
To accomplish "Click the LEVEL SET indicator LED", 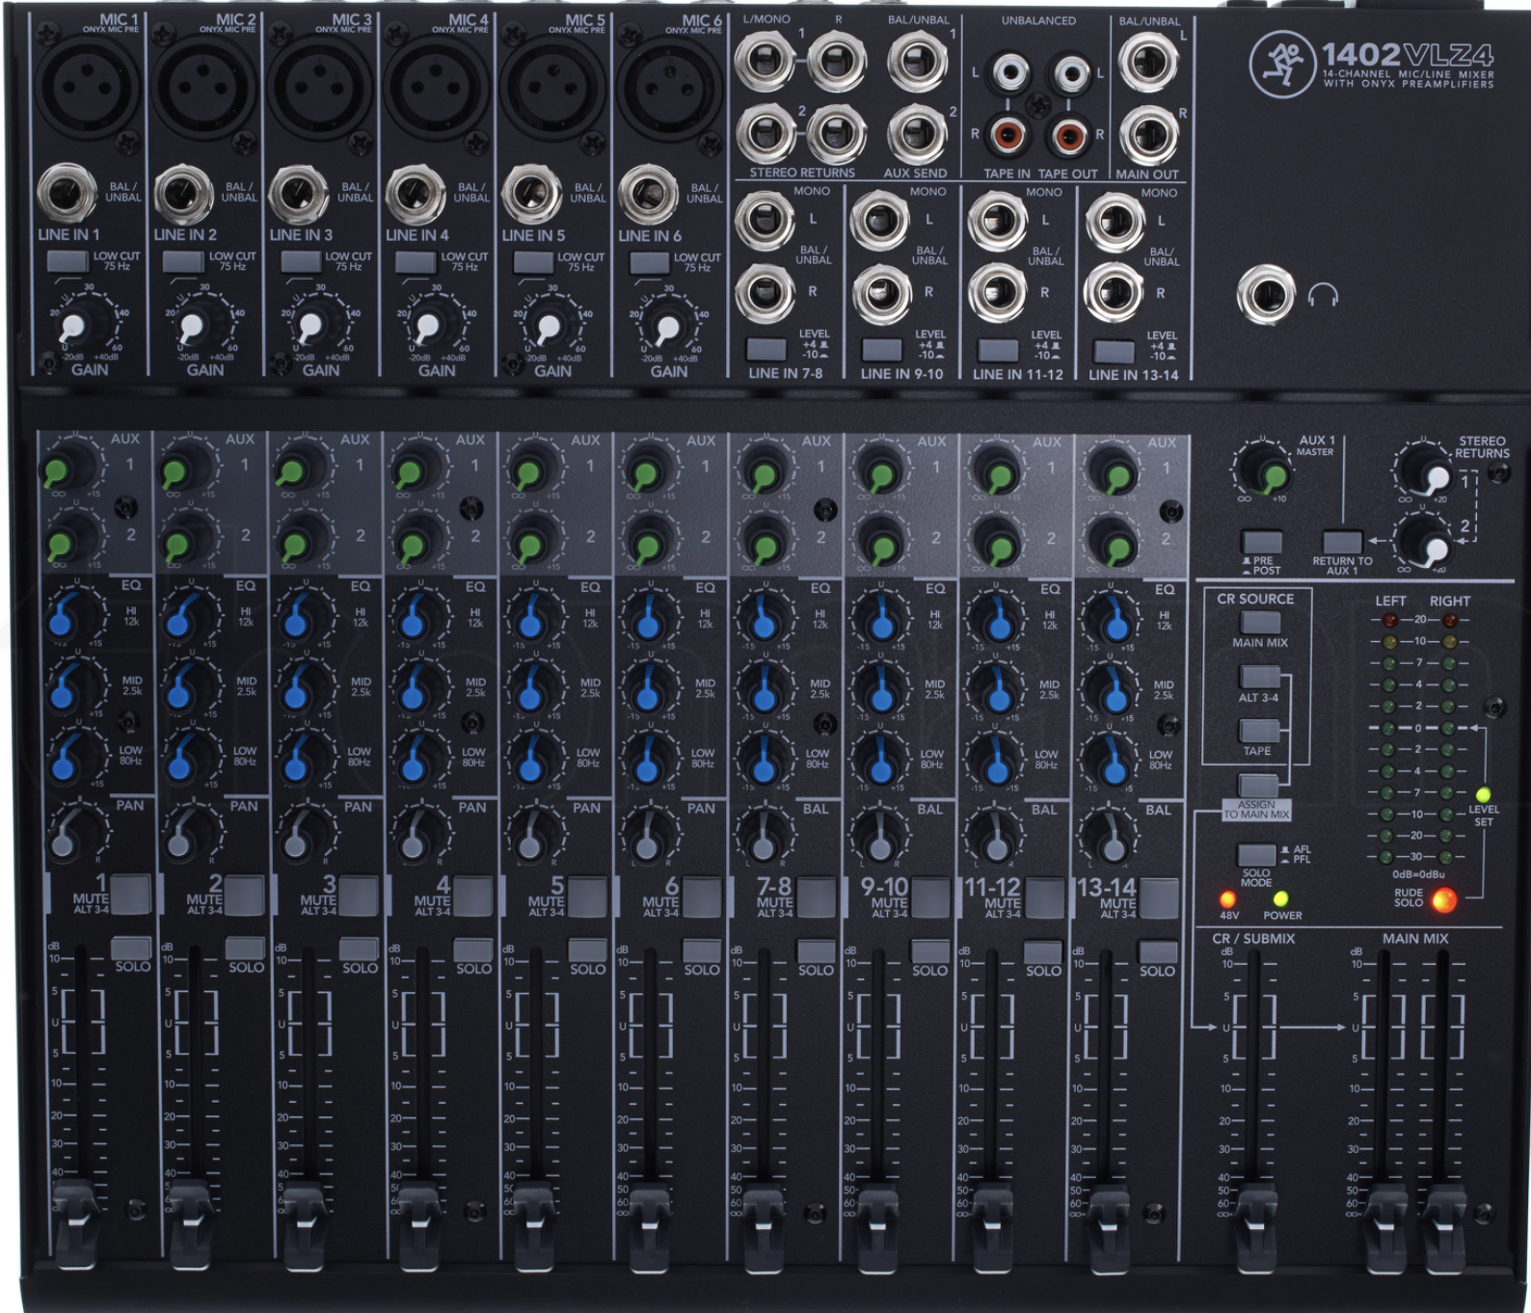I will [x=1483, y=794].
